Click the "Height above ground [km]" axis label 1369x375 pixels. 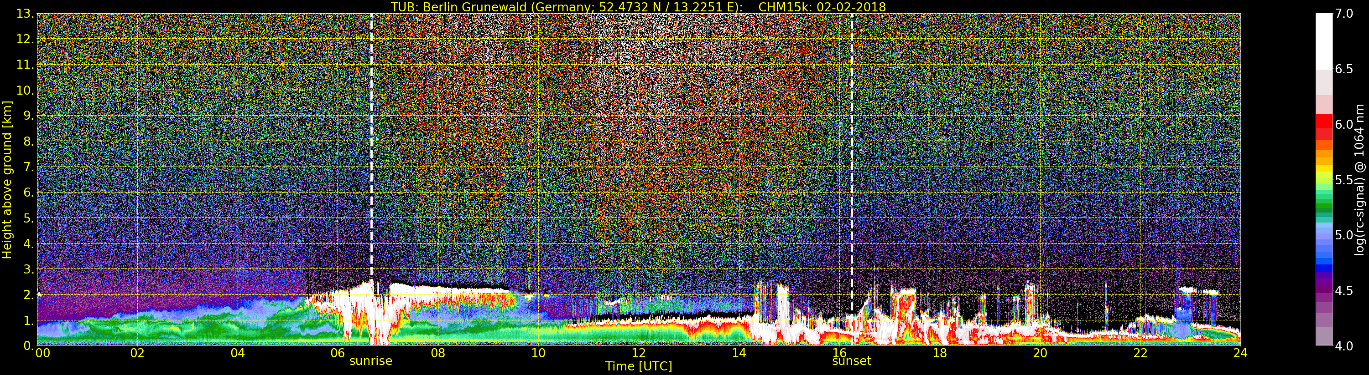coord(7,179)
